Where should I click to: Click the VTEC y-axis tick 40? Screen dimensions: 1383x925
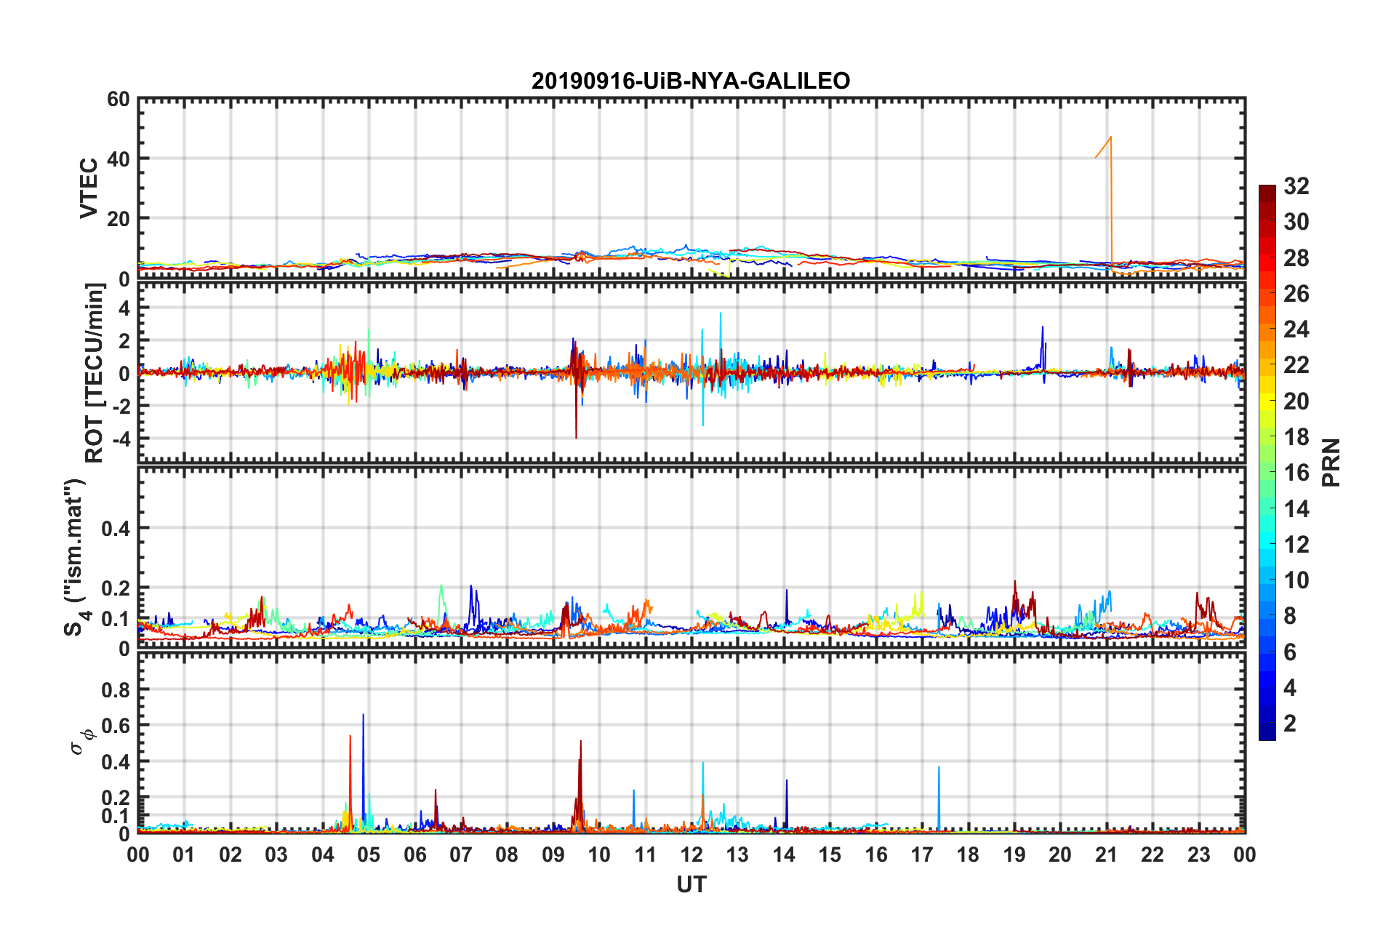(119, 159)
